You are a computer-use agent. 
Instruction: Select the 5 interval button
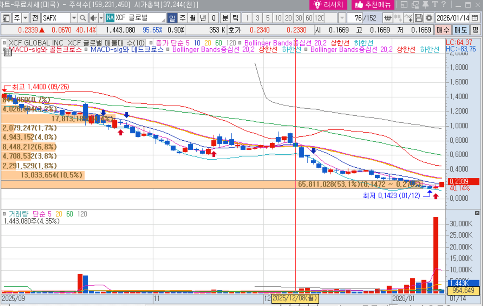click(x=268, y=18)
